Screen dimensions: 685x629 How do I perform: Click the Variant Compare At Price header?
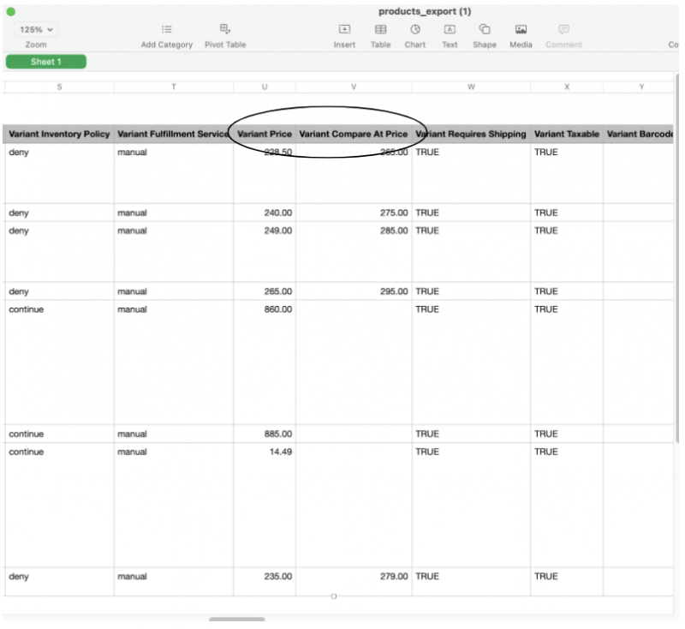354,135
